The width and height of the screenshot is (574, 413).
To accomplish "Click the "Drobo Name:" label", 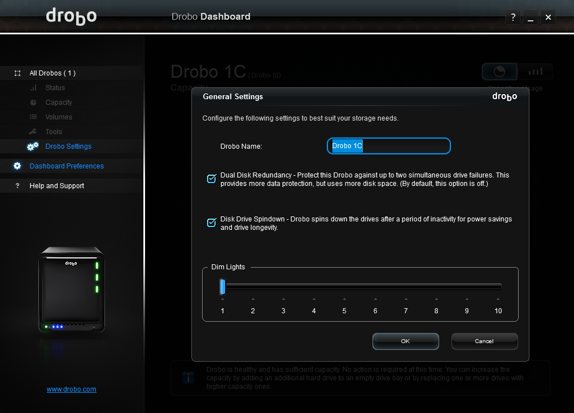I will [x=241, y=146].
